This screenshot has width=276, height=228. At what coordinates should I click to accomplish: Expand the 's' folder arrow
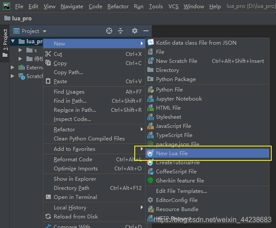[20, 50]
